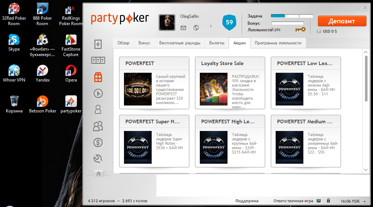Click the globe icon near username
The height and width of the screenshot is (207, 373).
[x=196, y=28]
